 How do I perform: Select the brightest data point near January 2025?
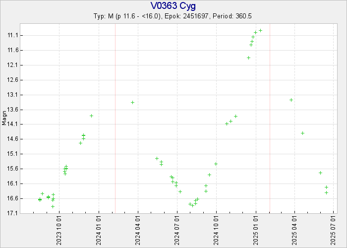pos(260,31)
